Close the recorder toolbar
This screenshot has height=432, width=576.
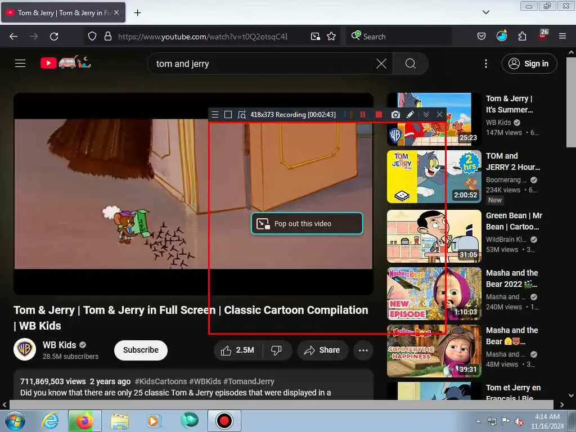coord(439,115)
